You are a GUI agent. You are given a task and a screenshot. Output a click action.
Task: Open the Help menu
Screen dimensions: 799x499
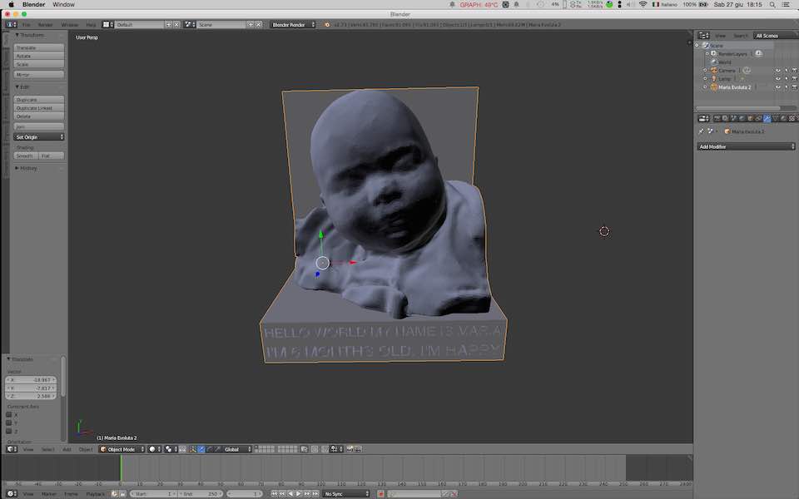pyautogui.click(x=91, y=24)
